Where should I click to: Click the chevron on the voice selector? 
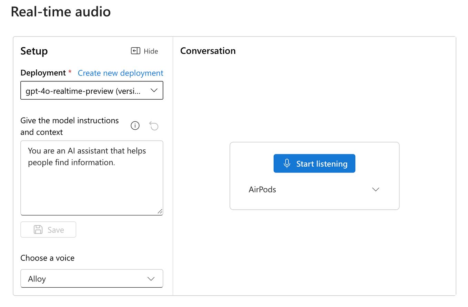point(151,278)
